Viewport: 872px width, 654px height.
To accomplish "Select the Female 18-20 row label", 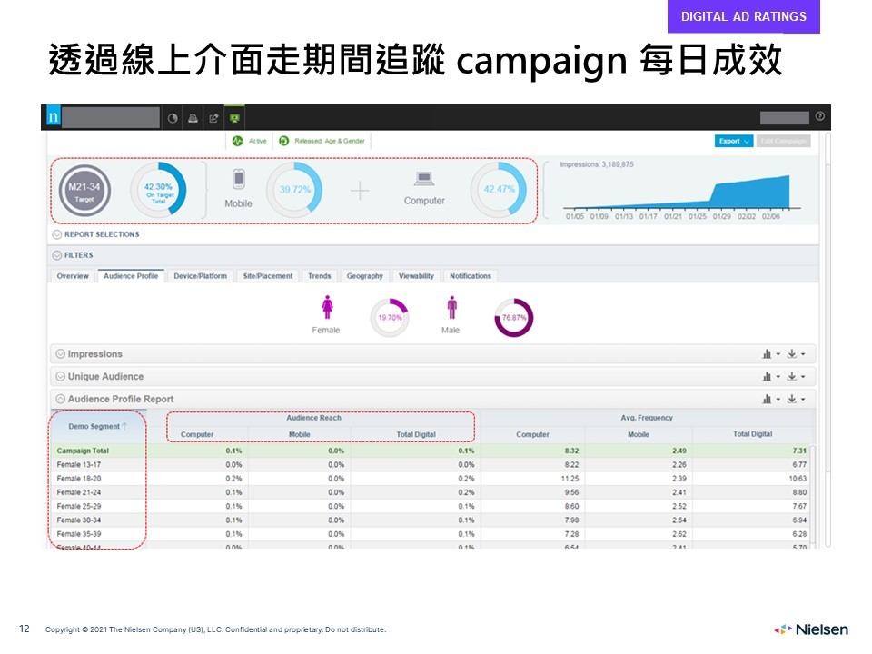I will pyautogui.click(x=78, y=479).
